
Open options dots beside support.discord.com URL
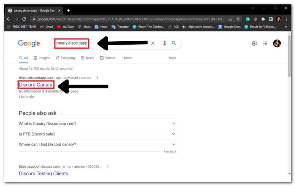[108, 166]
